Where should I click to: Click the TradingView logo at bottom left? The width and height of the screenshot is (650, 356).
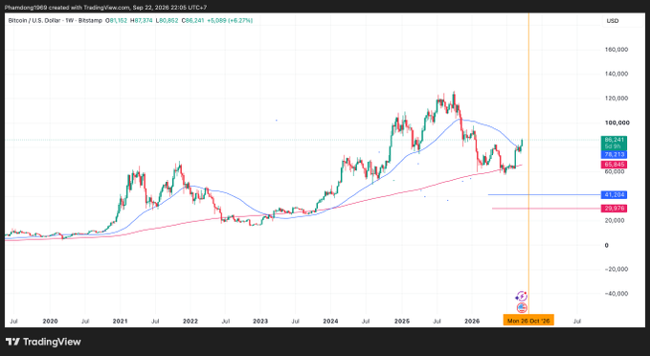(x=43, y=342)
